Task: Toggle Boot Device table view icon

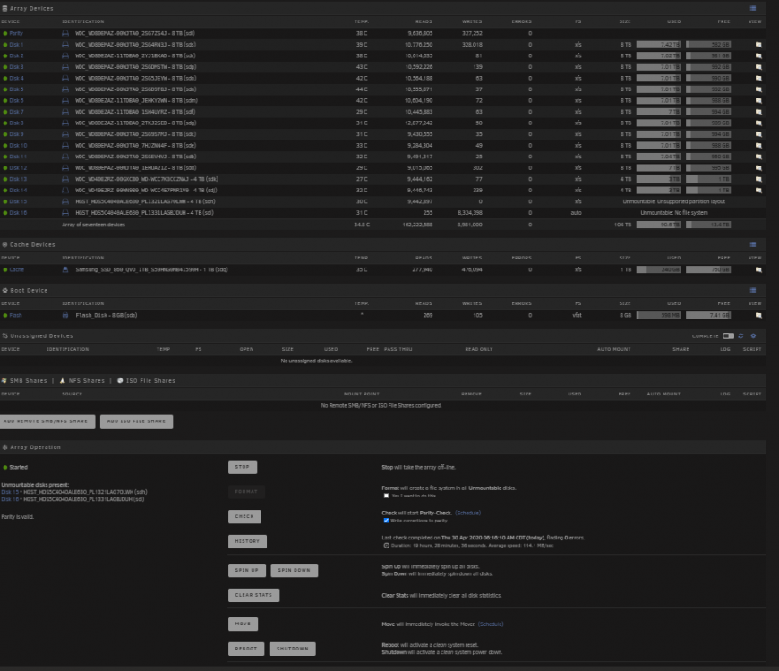Action: click(753, 291)
